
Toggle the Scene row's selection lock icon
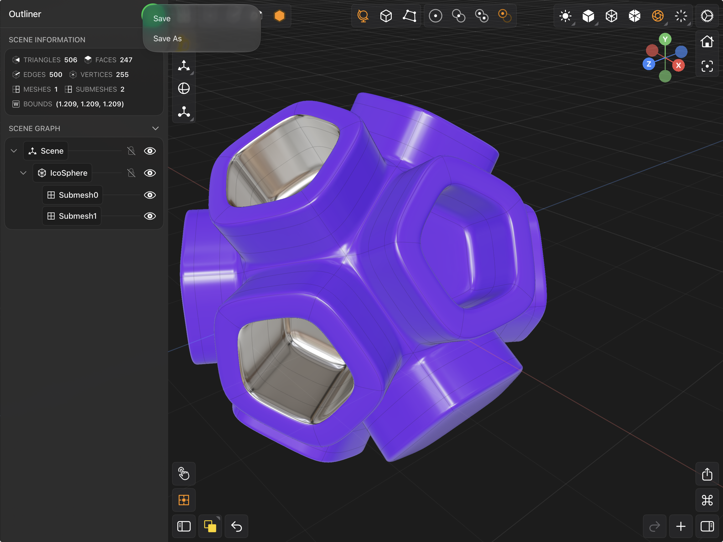click(x=131, y=151)
